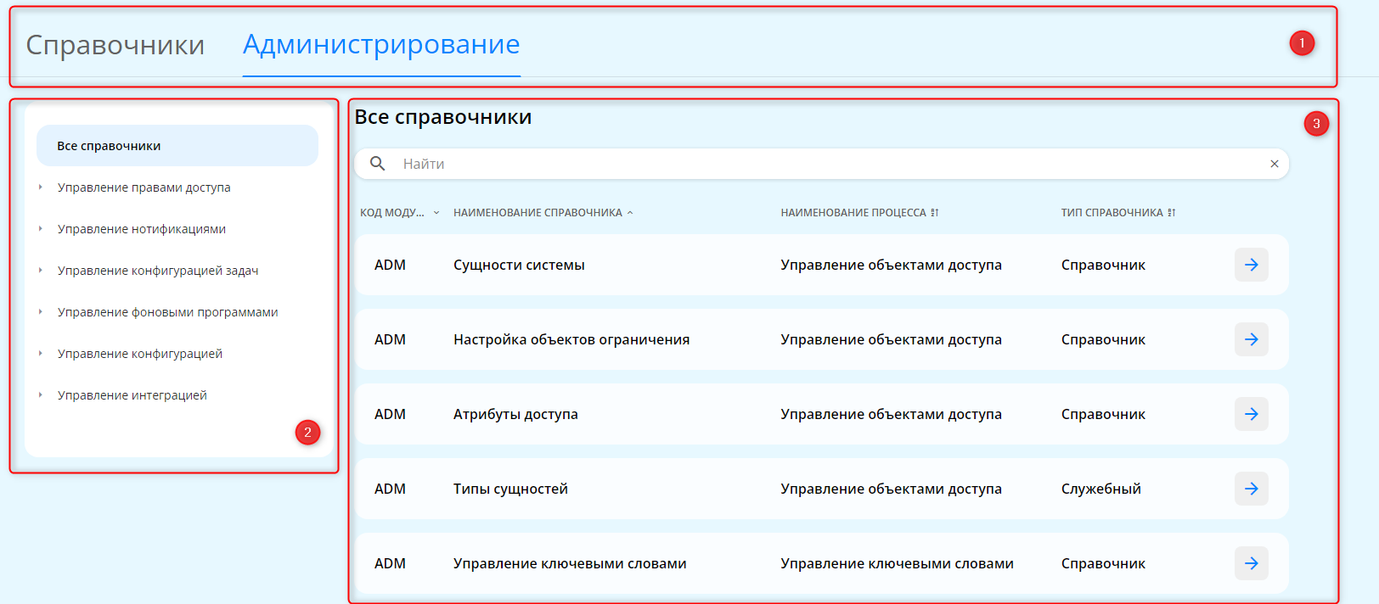Click Справочник type in Настройка объектов ограничения row
This screenshot has height=604, width=1379.
(1103, 339)
